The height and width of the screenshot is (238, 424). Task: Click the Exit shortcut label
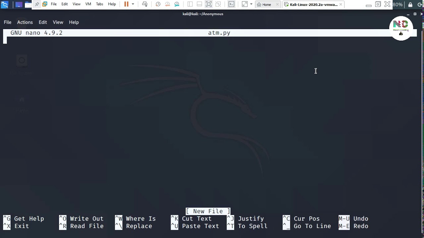click(22, 226)
